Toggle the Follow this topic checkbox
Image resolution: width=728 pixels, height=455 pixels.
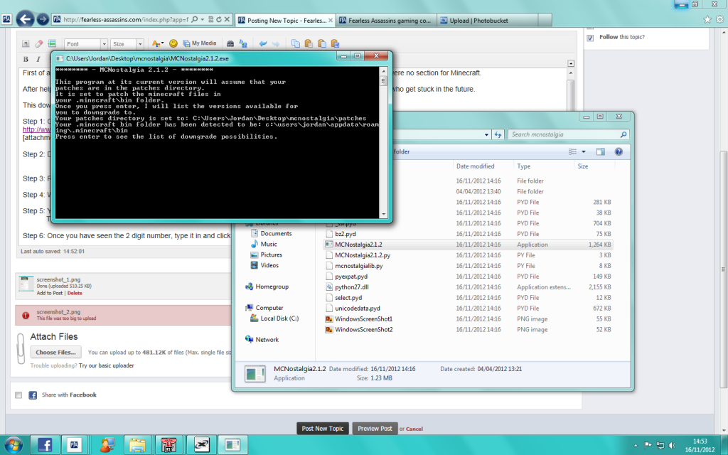click(x=590, y=38)
